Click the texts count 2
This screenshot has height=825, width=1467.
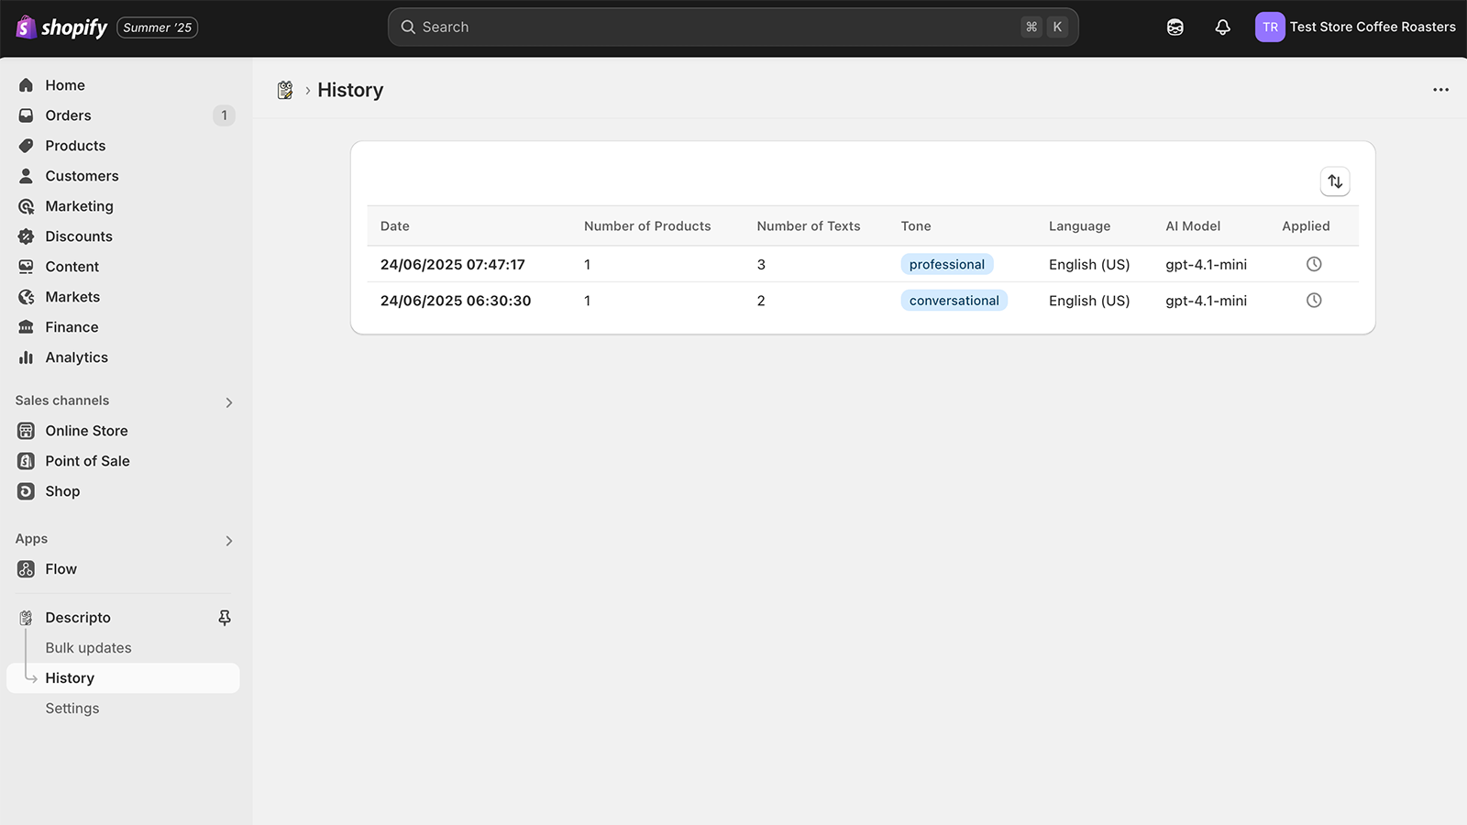[x=761, y=301]
